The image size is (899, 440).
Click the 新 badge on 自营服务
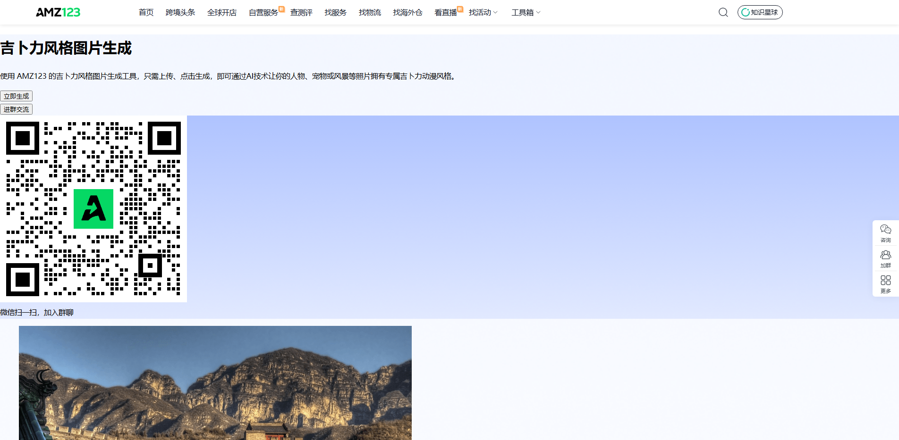pos(281,8)
